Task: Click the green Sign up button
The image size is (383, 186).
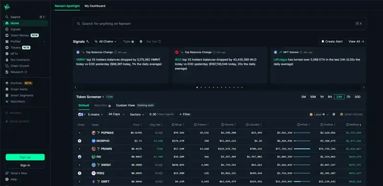Action: pyautogui.click(x=25, y=157)
